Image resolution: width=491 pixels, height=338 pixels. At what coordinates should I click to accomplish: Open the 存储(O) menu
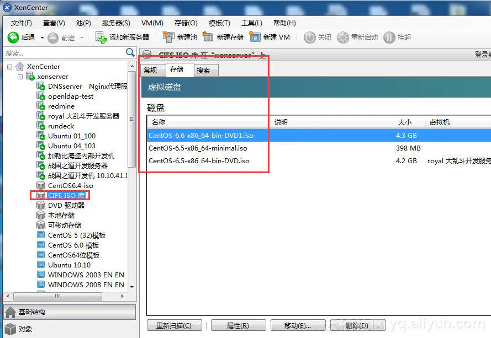[186, 23]
